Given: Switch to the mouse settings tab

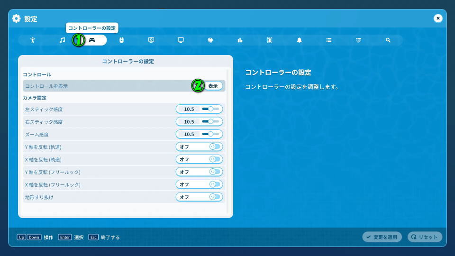Looking at the screenshot, I should pos(121,40).
